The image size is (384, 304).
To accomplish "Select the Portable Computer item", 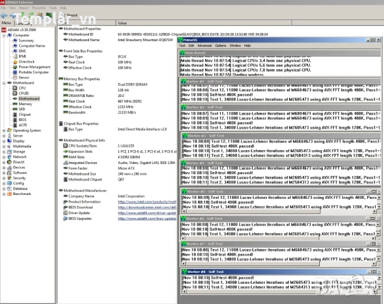I will (x=34, y=72).
